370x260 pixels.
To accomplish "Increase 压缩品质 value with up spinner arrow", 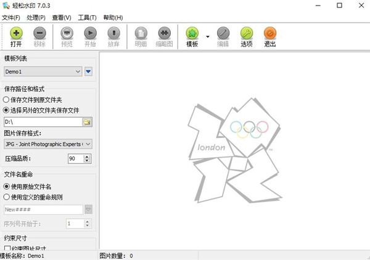I will pos(87,156).
